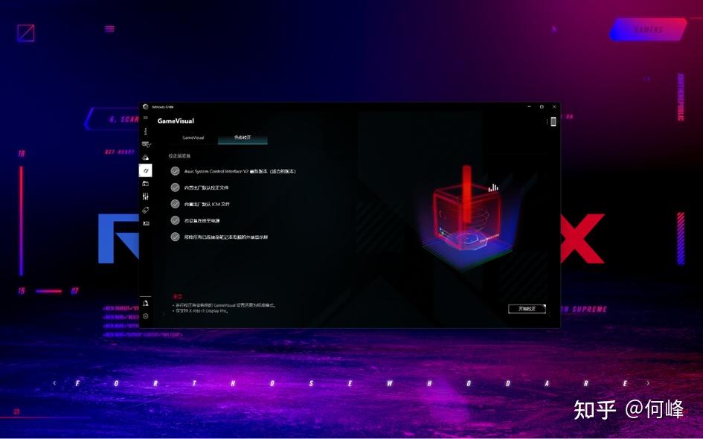Switch to the color calibration tab
Image resolution: width=703 pixels, height=439 pixels.
243,138
